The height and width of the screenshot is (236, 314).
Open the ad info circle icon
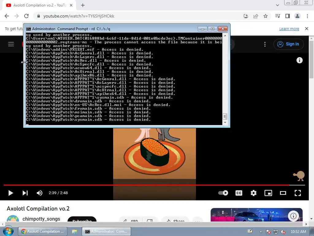point(293,216)
